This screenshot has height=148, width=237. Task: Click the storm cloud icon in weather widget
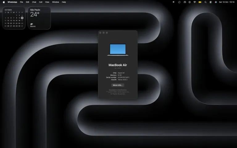pyautogui.click(x=31, y=24)
